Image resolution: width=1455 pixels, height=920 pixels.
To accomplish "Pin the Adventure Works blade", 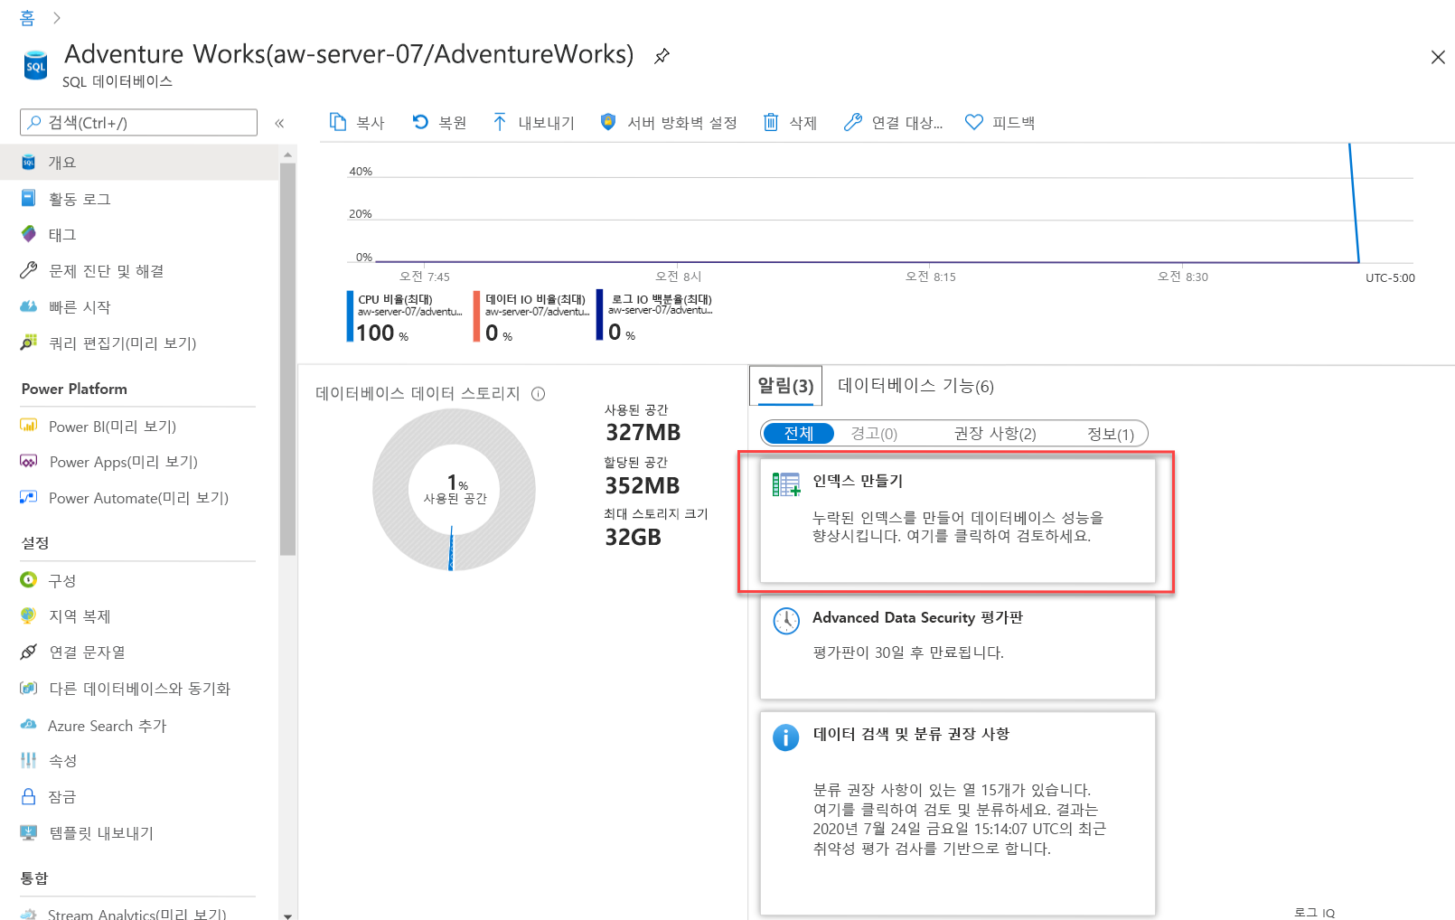I will click(662, 56).
